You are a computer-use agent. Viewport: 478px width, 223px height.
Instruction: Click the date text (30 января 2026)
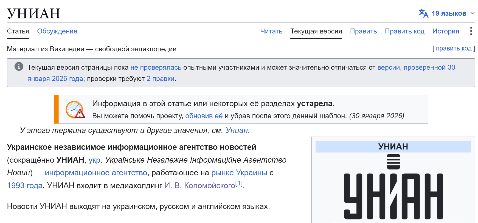coord(377,116)
